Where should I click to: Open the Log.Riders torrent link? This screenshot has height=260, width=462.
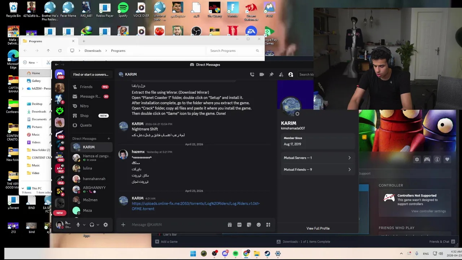point(196,206)
